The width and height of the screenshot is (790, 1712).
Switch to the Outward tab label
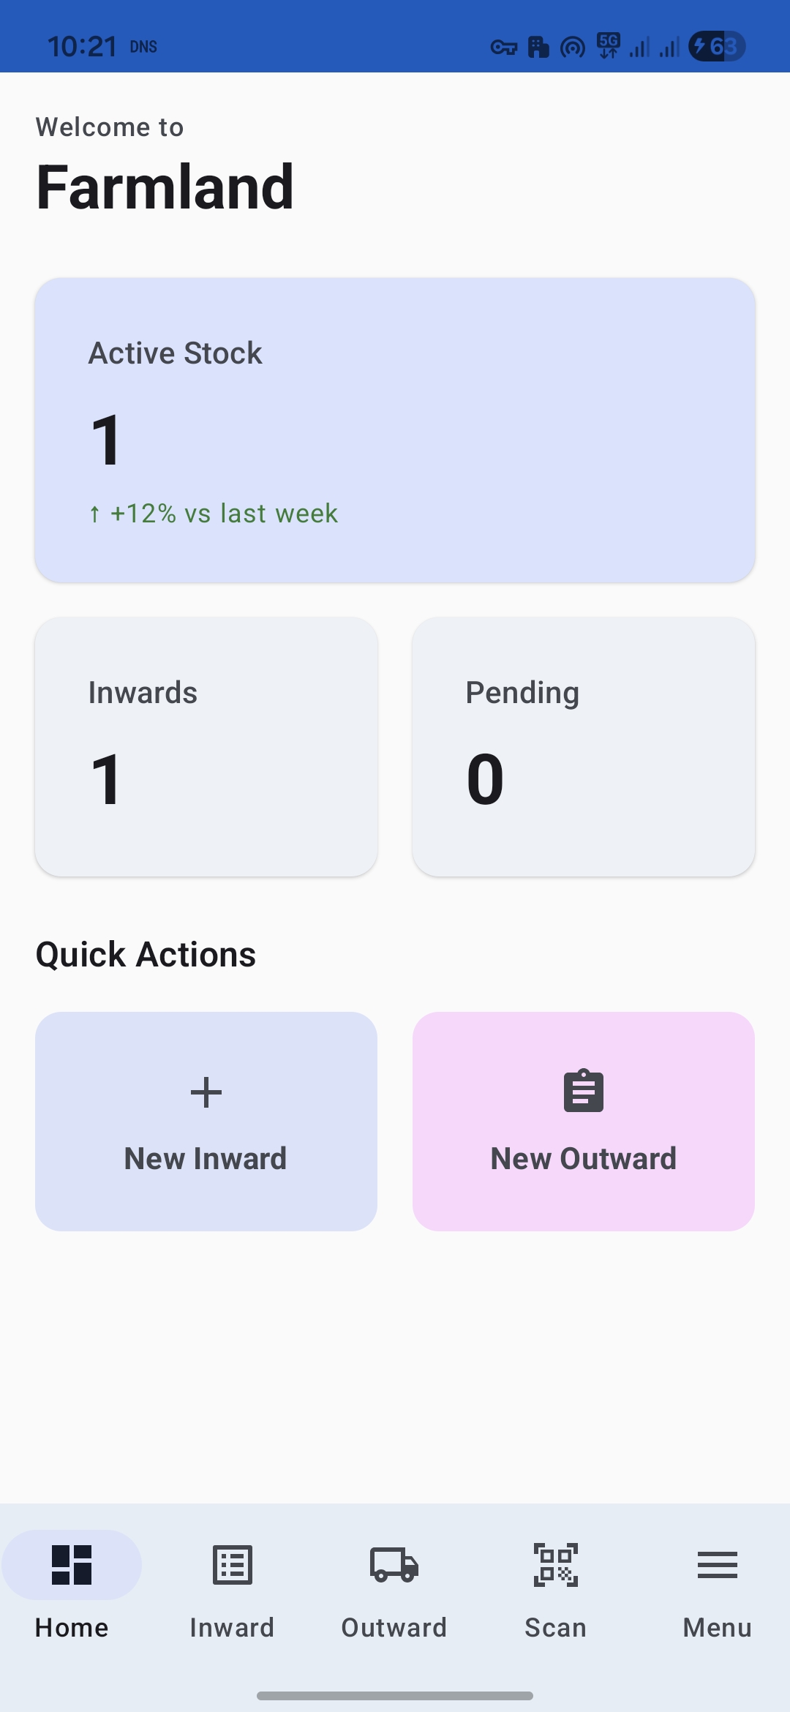click(394, 1628)
